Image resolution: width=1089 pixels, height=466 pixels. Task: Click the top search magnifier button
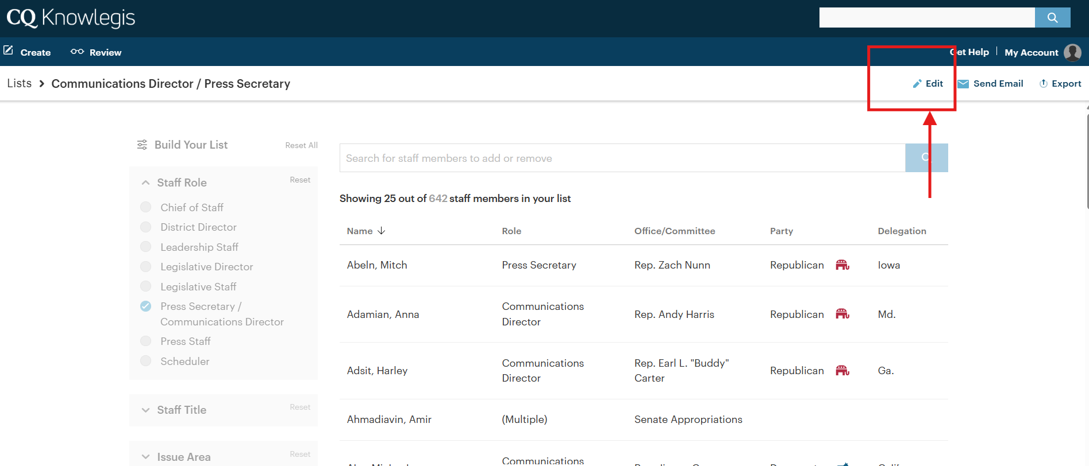coord(1052,18)
